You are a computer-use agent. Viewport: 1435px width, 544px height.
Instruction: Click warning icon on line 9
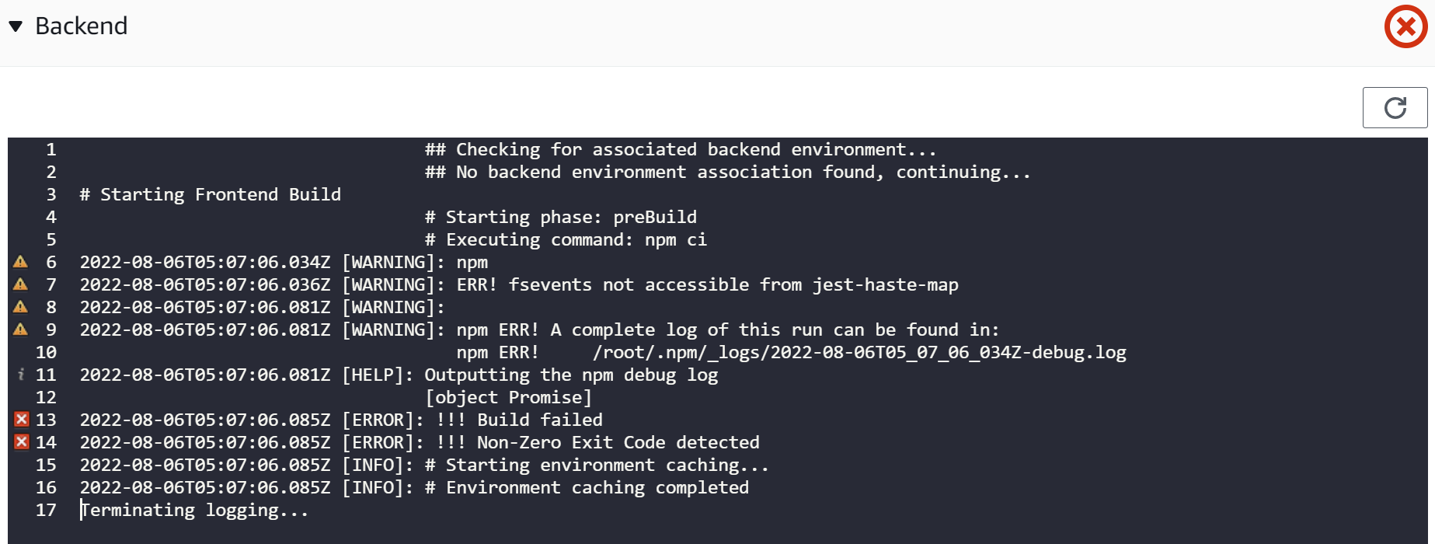[21, 330]
